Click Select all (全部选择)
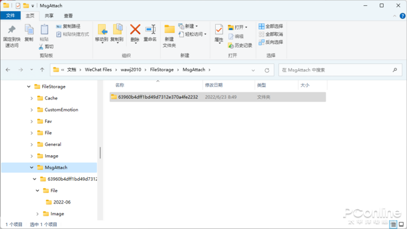Screen dimensions: 407x229 (x=271, y=26)
